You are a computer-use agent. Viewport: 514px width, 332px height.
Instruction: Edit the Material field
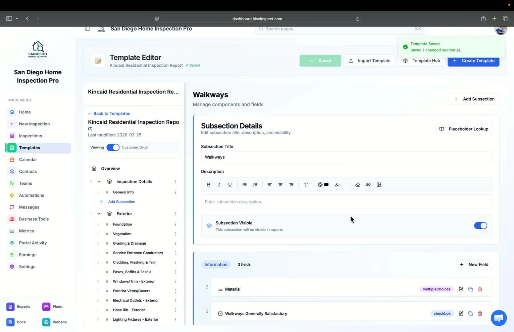(461, 289)
